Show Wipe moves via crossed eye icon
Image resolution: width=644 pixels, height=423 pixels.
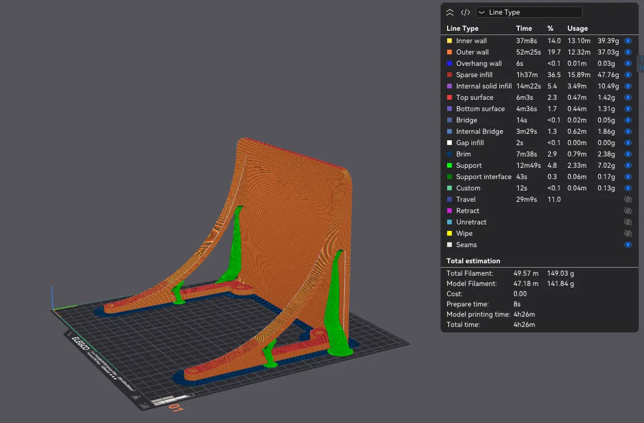[x=628, y=233]
